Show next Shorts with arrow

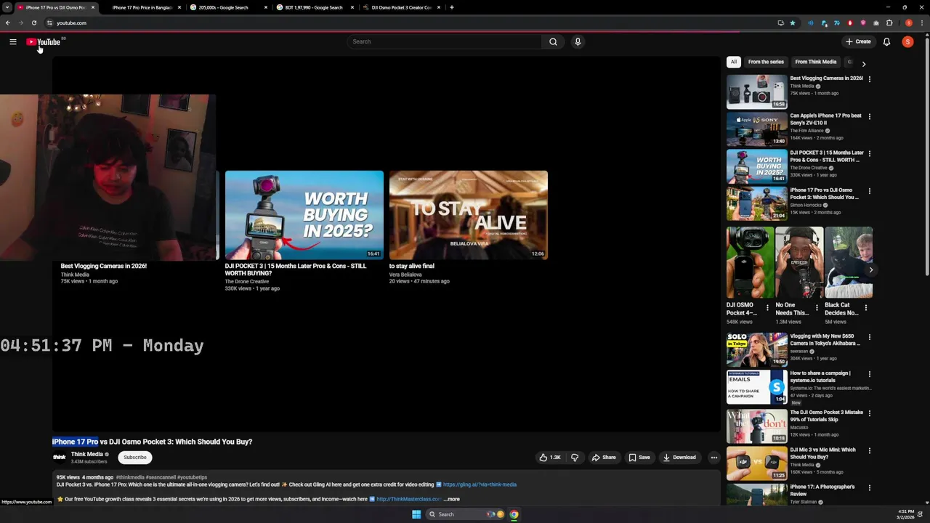[870, 269]
